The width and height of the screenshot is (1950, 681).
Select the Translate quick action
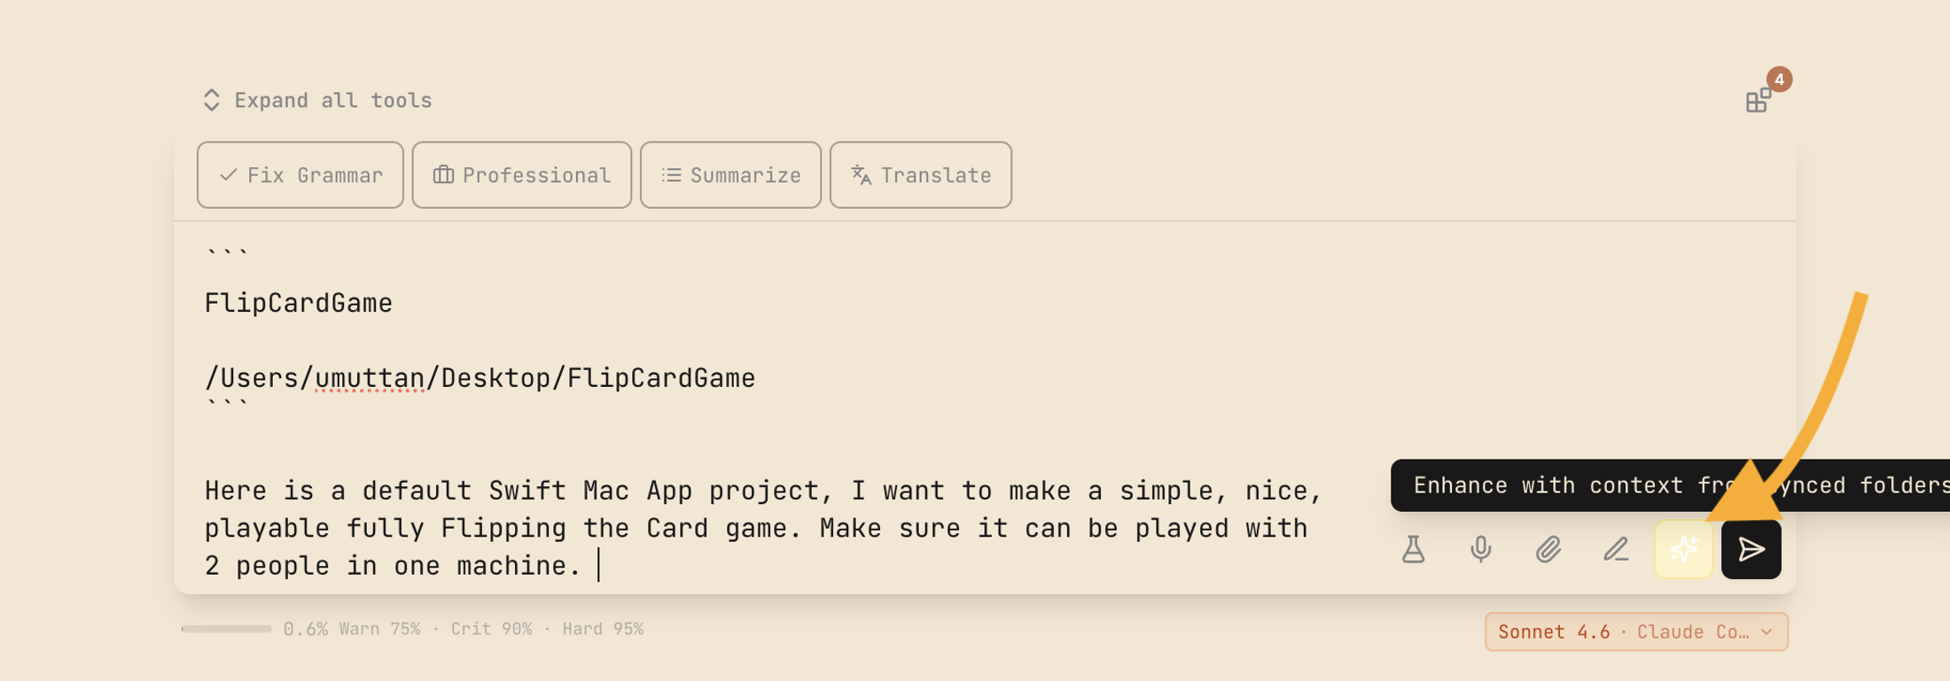(920, 174)
